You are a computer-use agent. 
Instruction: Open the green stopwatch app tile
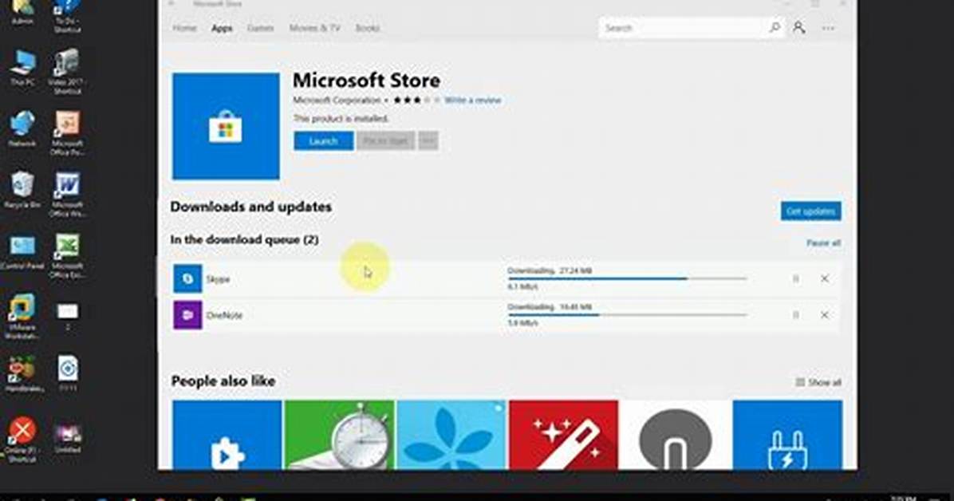point(339,435)
